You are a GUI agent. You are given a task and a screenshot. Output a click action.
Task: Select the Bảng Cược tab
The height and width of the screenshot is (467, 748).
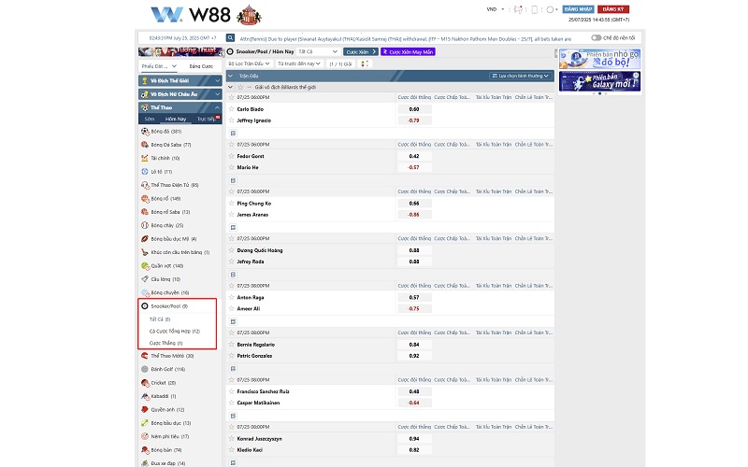pos(201,66)
